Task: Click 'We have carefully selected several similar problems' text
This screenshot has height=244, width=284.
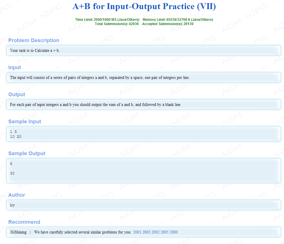Action: [x=83, y=232]
